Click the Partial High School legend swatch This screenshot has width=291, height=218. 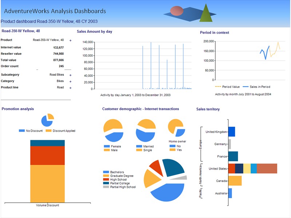[x=106, y=187]
